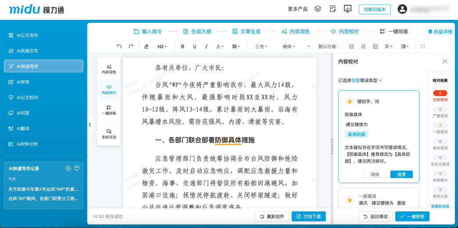Open the text alignment dropdown
The image size is (458, 228).
click(389, 46)
